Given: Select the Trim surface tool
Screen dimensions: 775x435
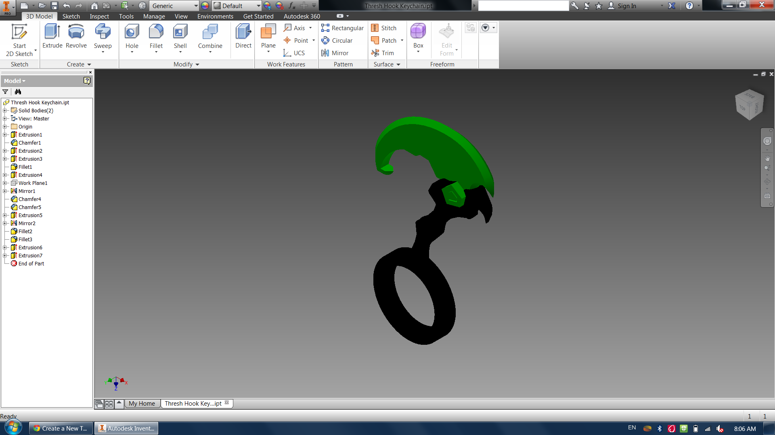Looking at the screenshot, I should 383,53.
